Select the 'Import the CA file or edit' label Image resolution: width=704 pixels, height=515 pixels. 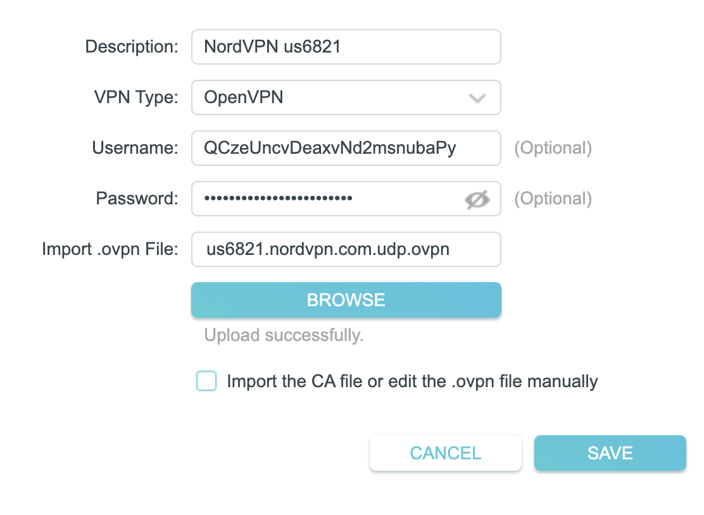click(x=412, y=382)
